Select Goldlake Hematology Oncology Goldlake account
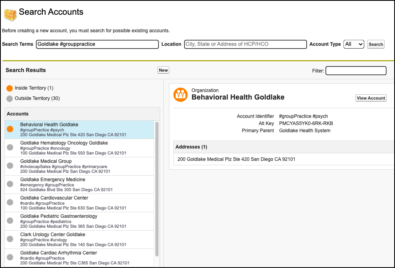The image size is (395, 268). pyautogui.click(x=64, y=143)
